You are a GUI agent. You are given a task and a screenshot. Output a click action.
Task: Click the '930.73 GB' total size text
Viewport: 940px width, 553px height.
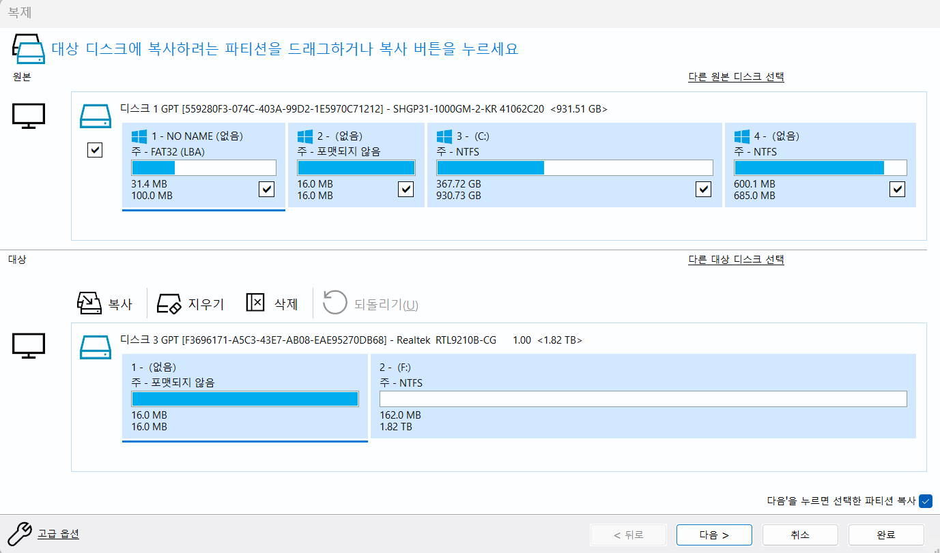pos(458,196)
